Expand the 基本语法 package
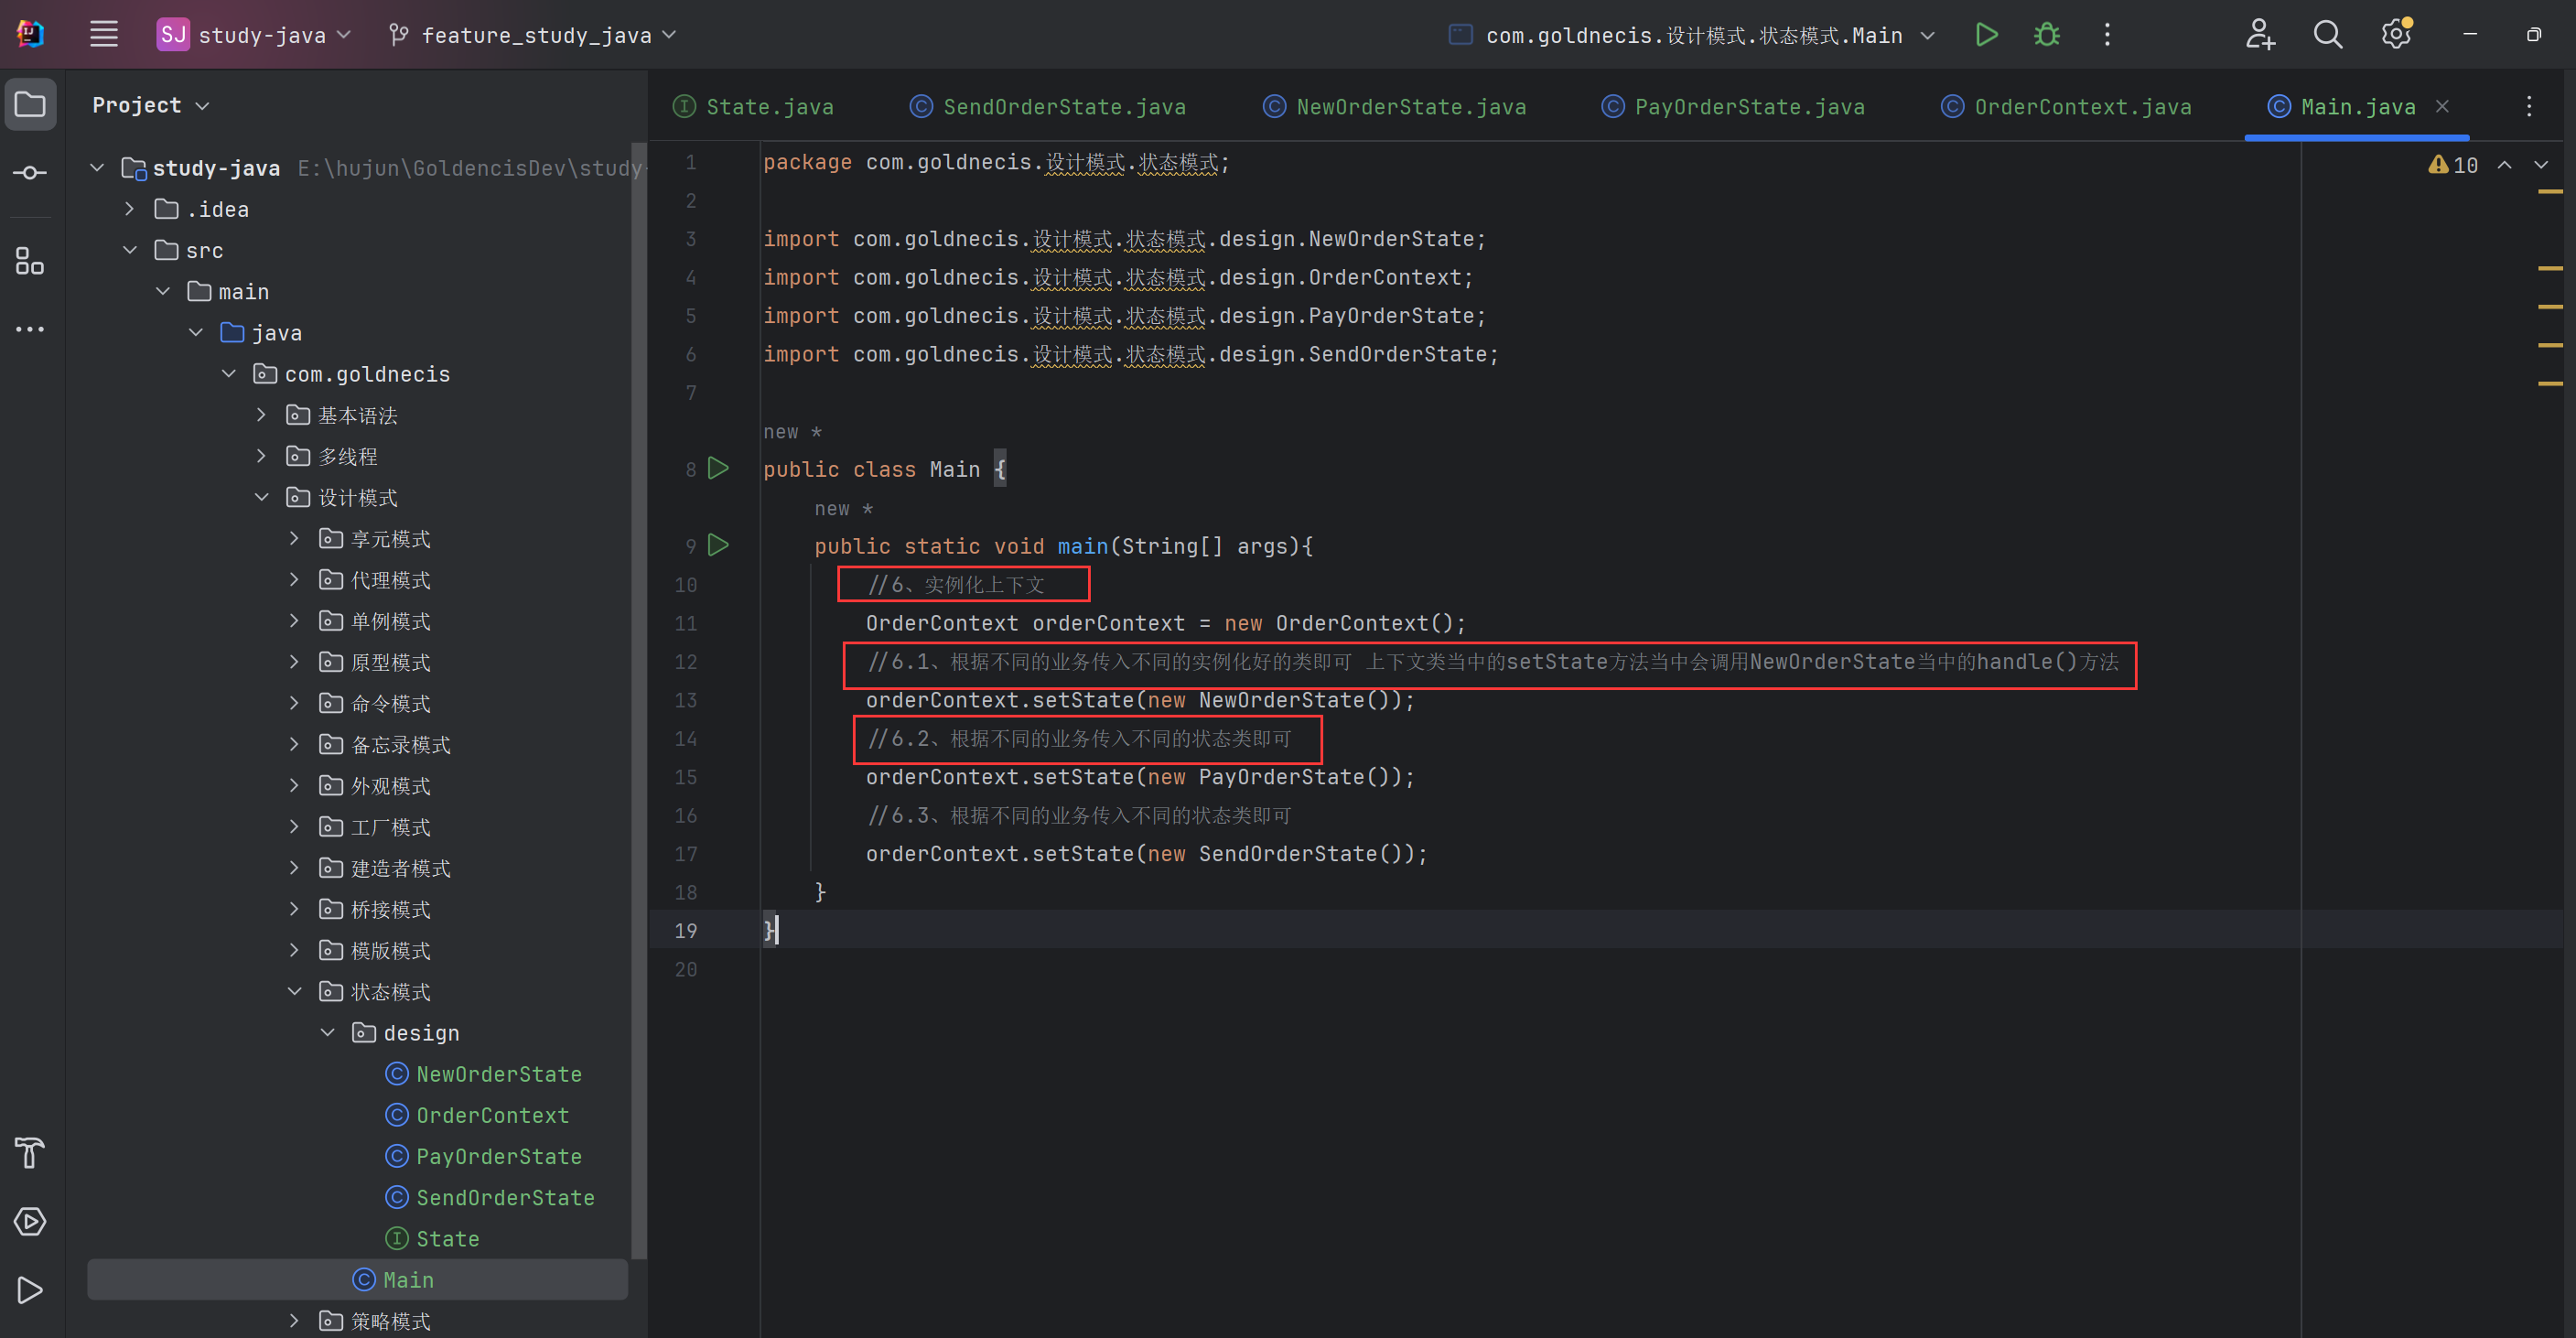The width and height of the screenshot is (2576, 1338). (x=261, y=415)
